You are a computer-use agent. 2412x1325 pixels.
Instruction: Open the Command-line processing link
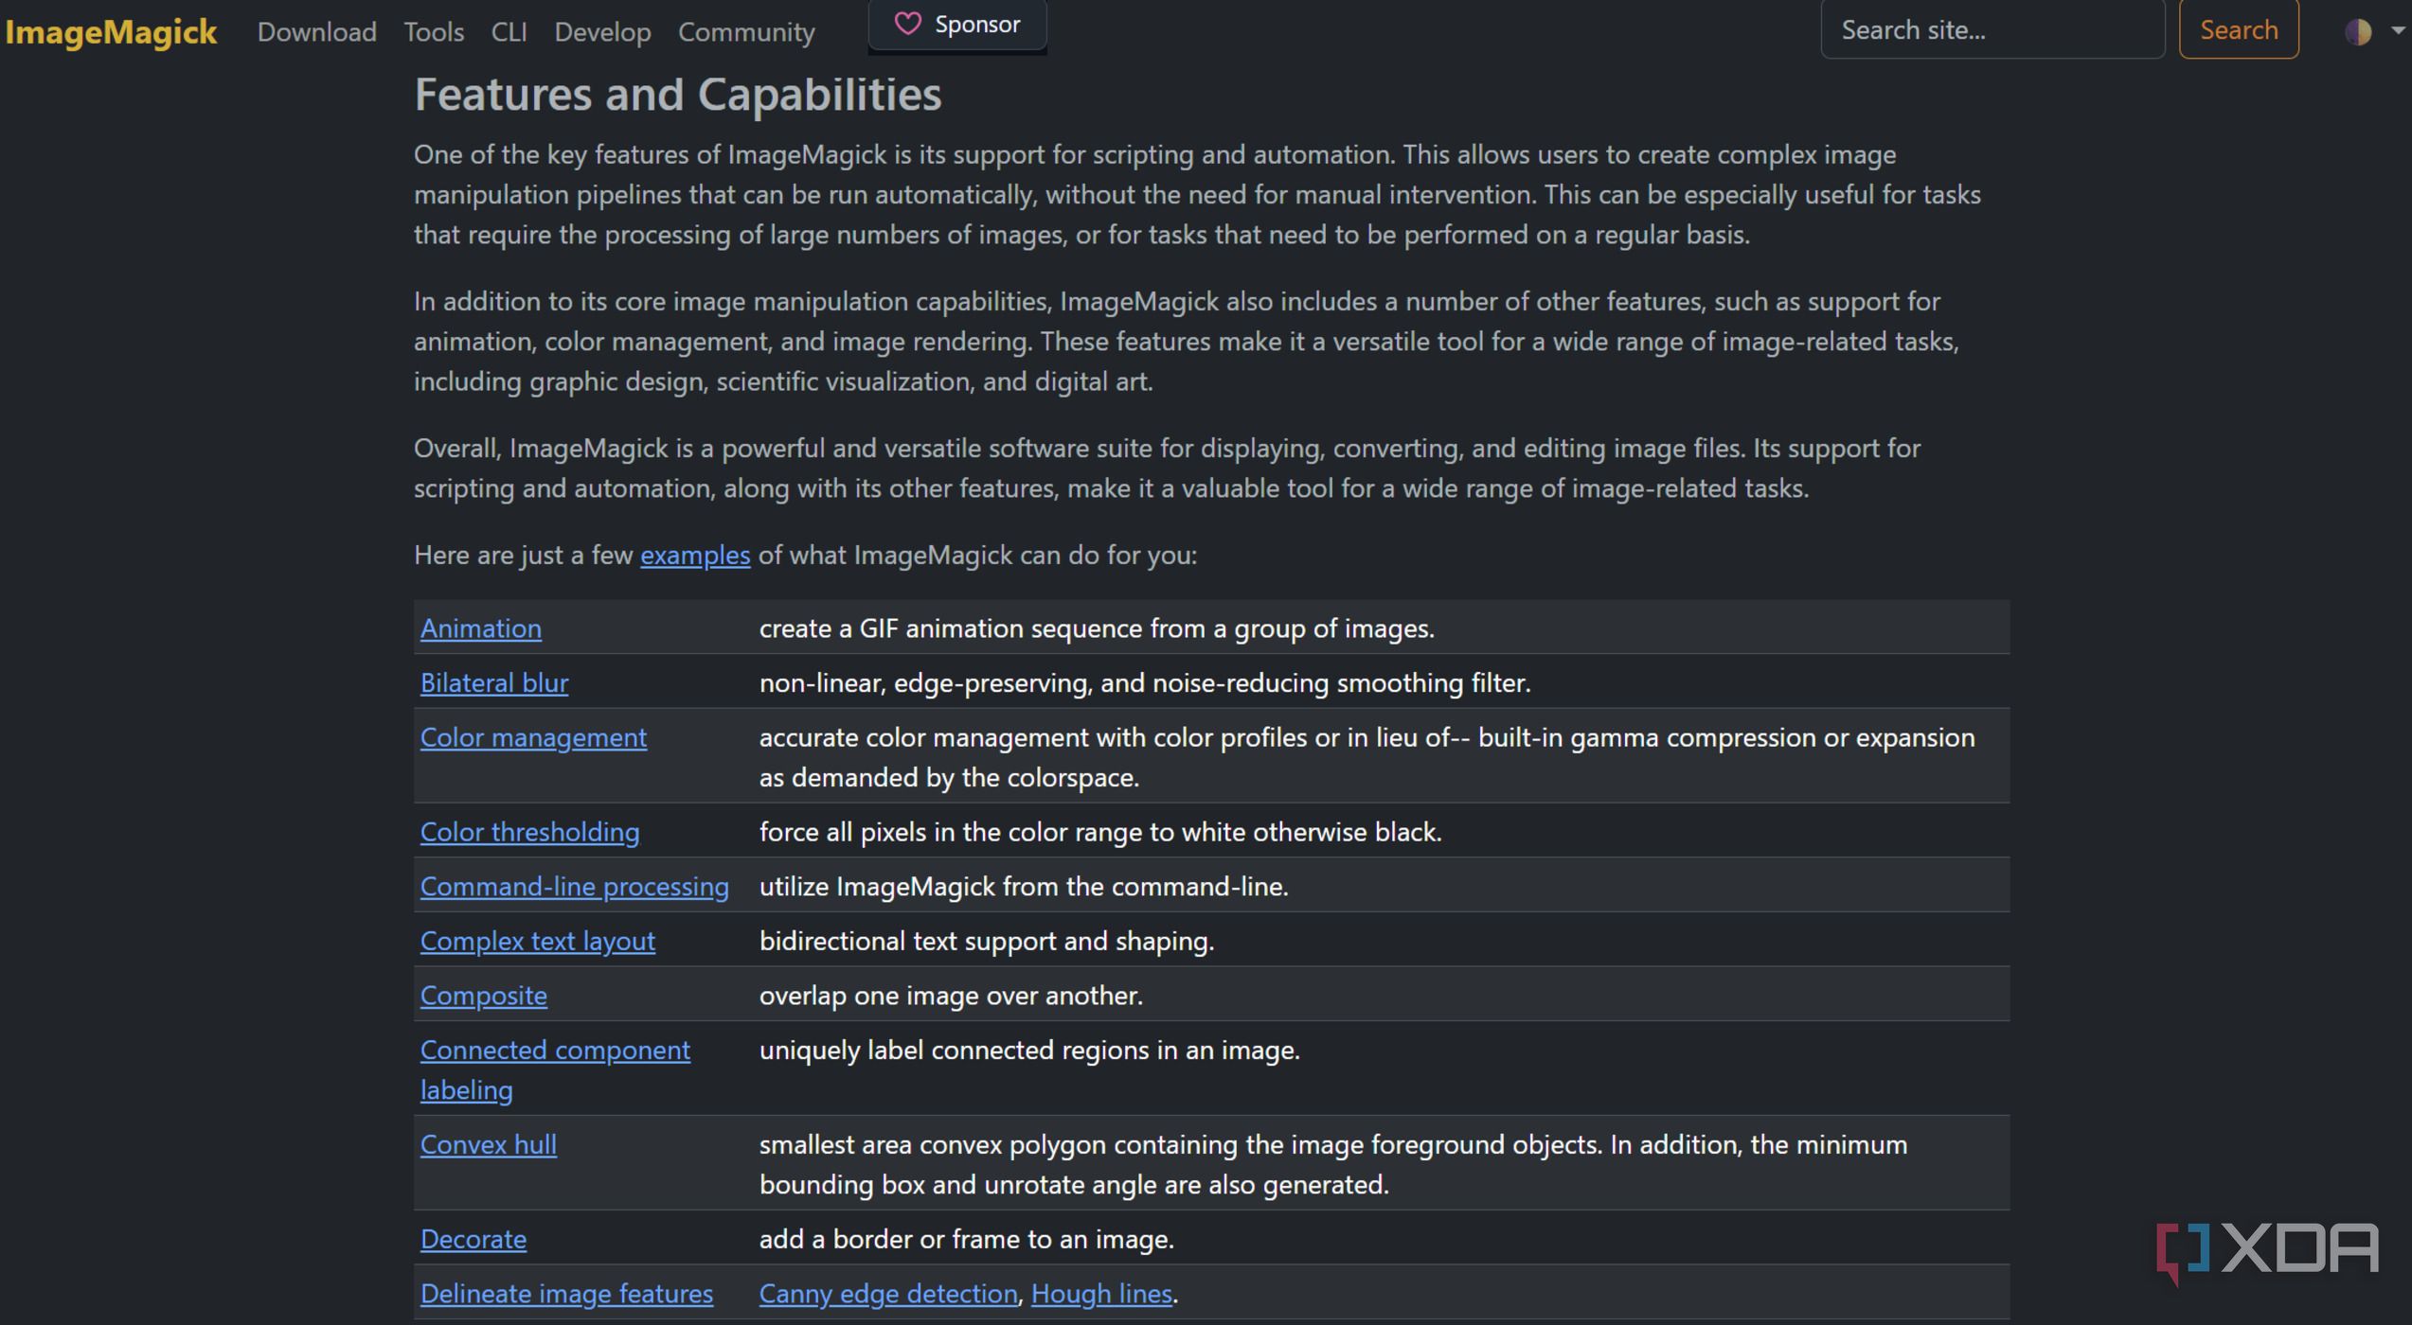[574, 887]
